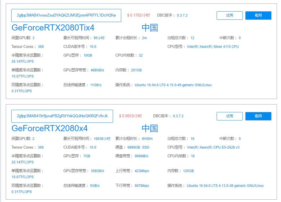Click 累计出租时长 2m value
281x202 pixels.
pos(144,38)
